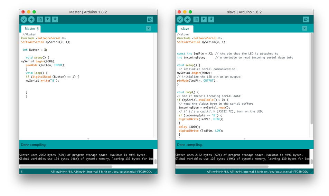Click 'delay (3000);' line in slave
Screen dimensions: 329x196
(189, 127)
